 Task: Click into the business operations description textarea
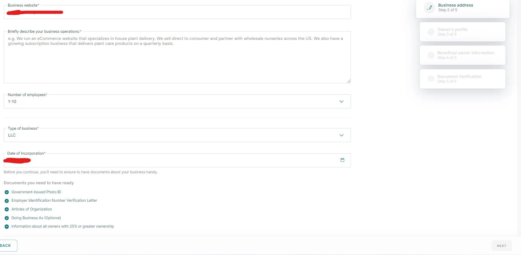[177, 59]
